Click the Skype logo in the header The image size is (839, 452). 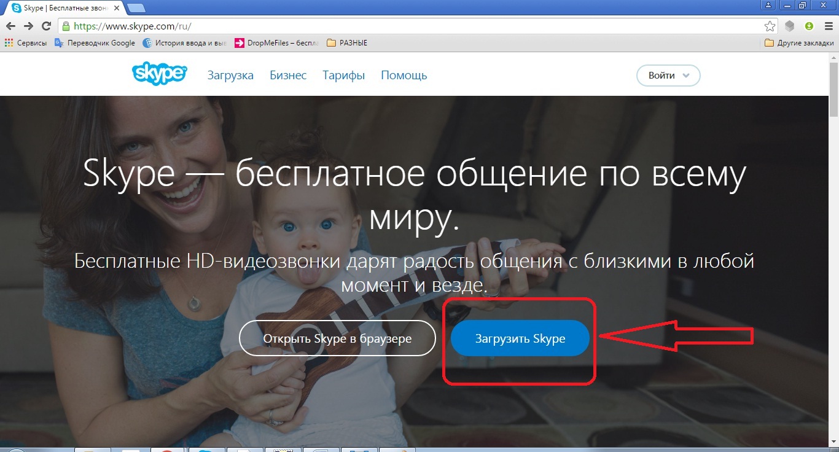point(159,75)
